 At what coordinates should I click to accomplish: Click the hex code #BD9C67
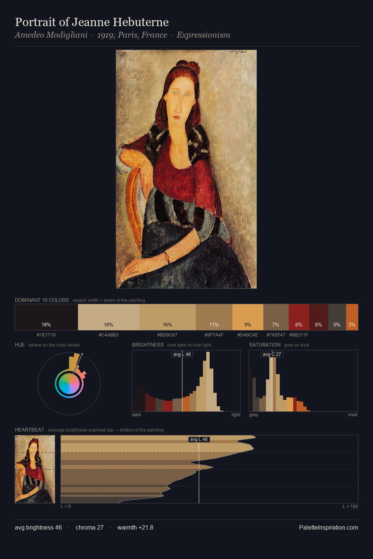tap(167, 335)
